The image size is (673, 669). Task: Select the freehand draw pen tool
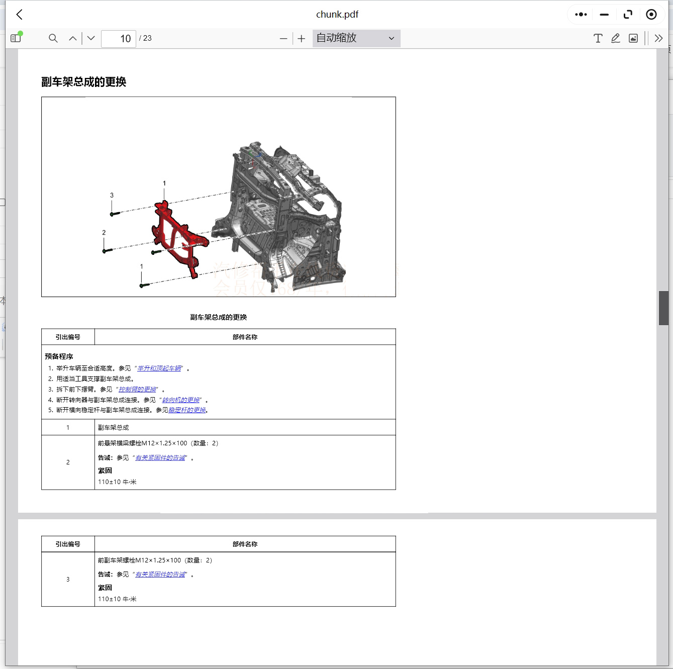615,38
